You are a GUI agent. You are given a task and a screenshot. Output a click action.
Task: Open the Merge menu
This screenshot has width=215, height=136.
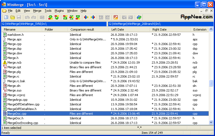pyautogui.click(x=37, y=11)
